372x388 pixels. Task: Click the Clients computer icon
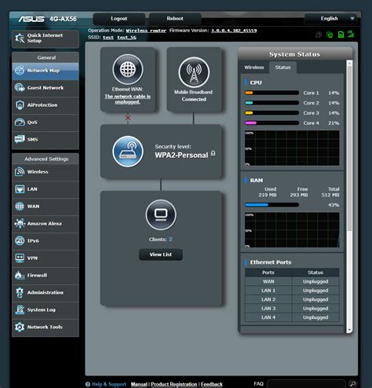[161, 214]
